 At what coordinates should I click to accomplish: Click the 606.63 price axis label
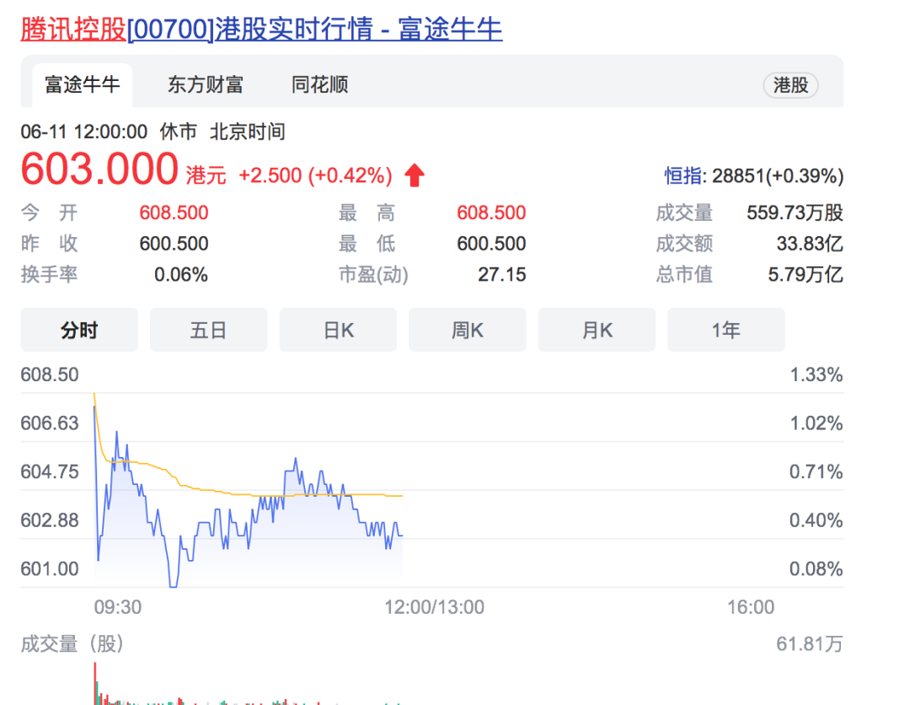tap(50, 422)
